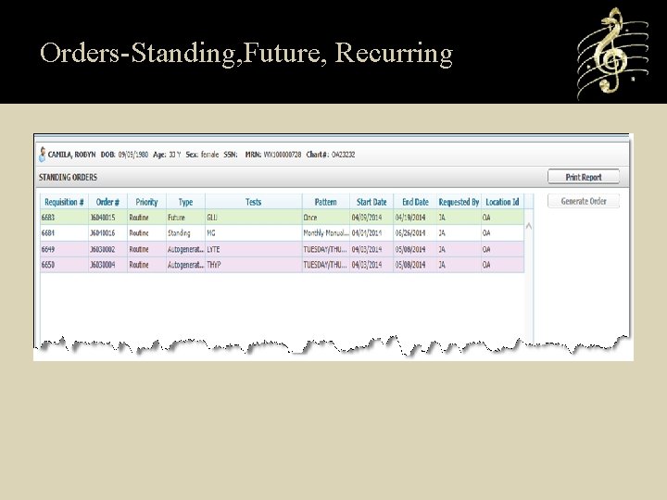Click the Type column header
This screenshot has width=667, height=500.
(185, 202)
